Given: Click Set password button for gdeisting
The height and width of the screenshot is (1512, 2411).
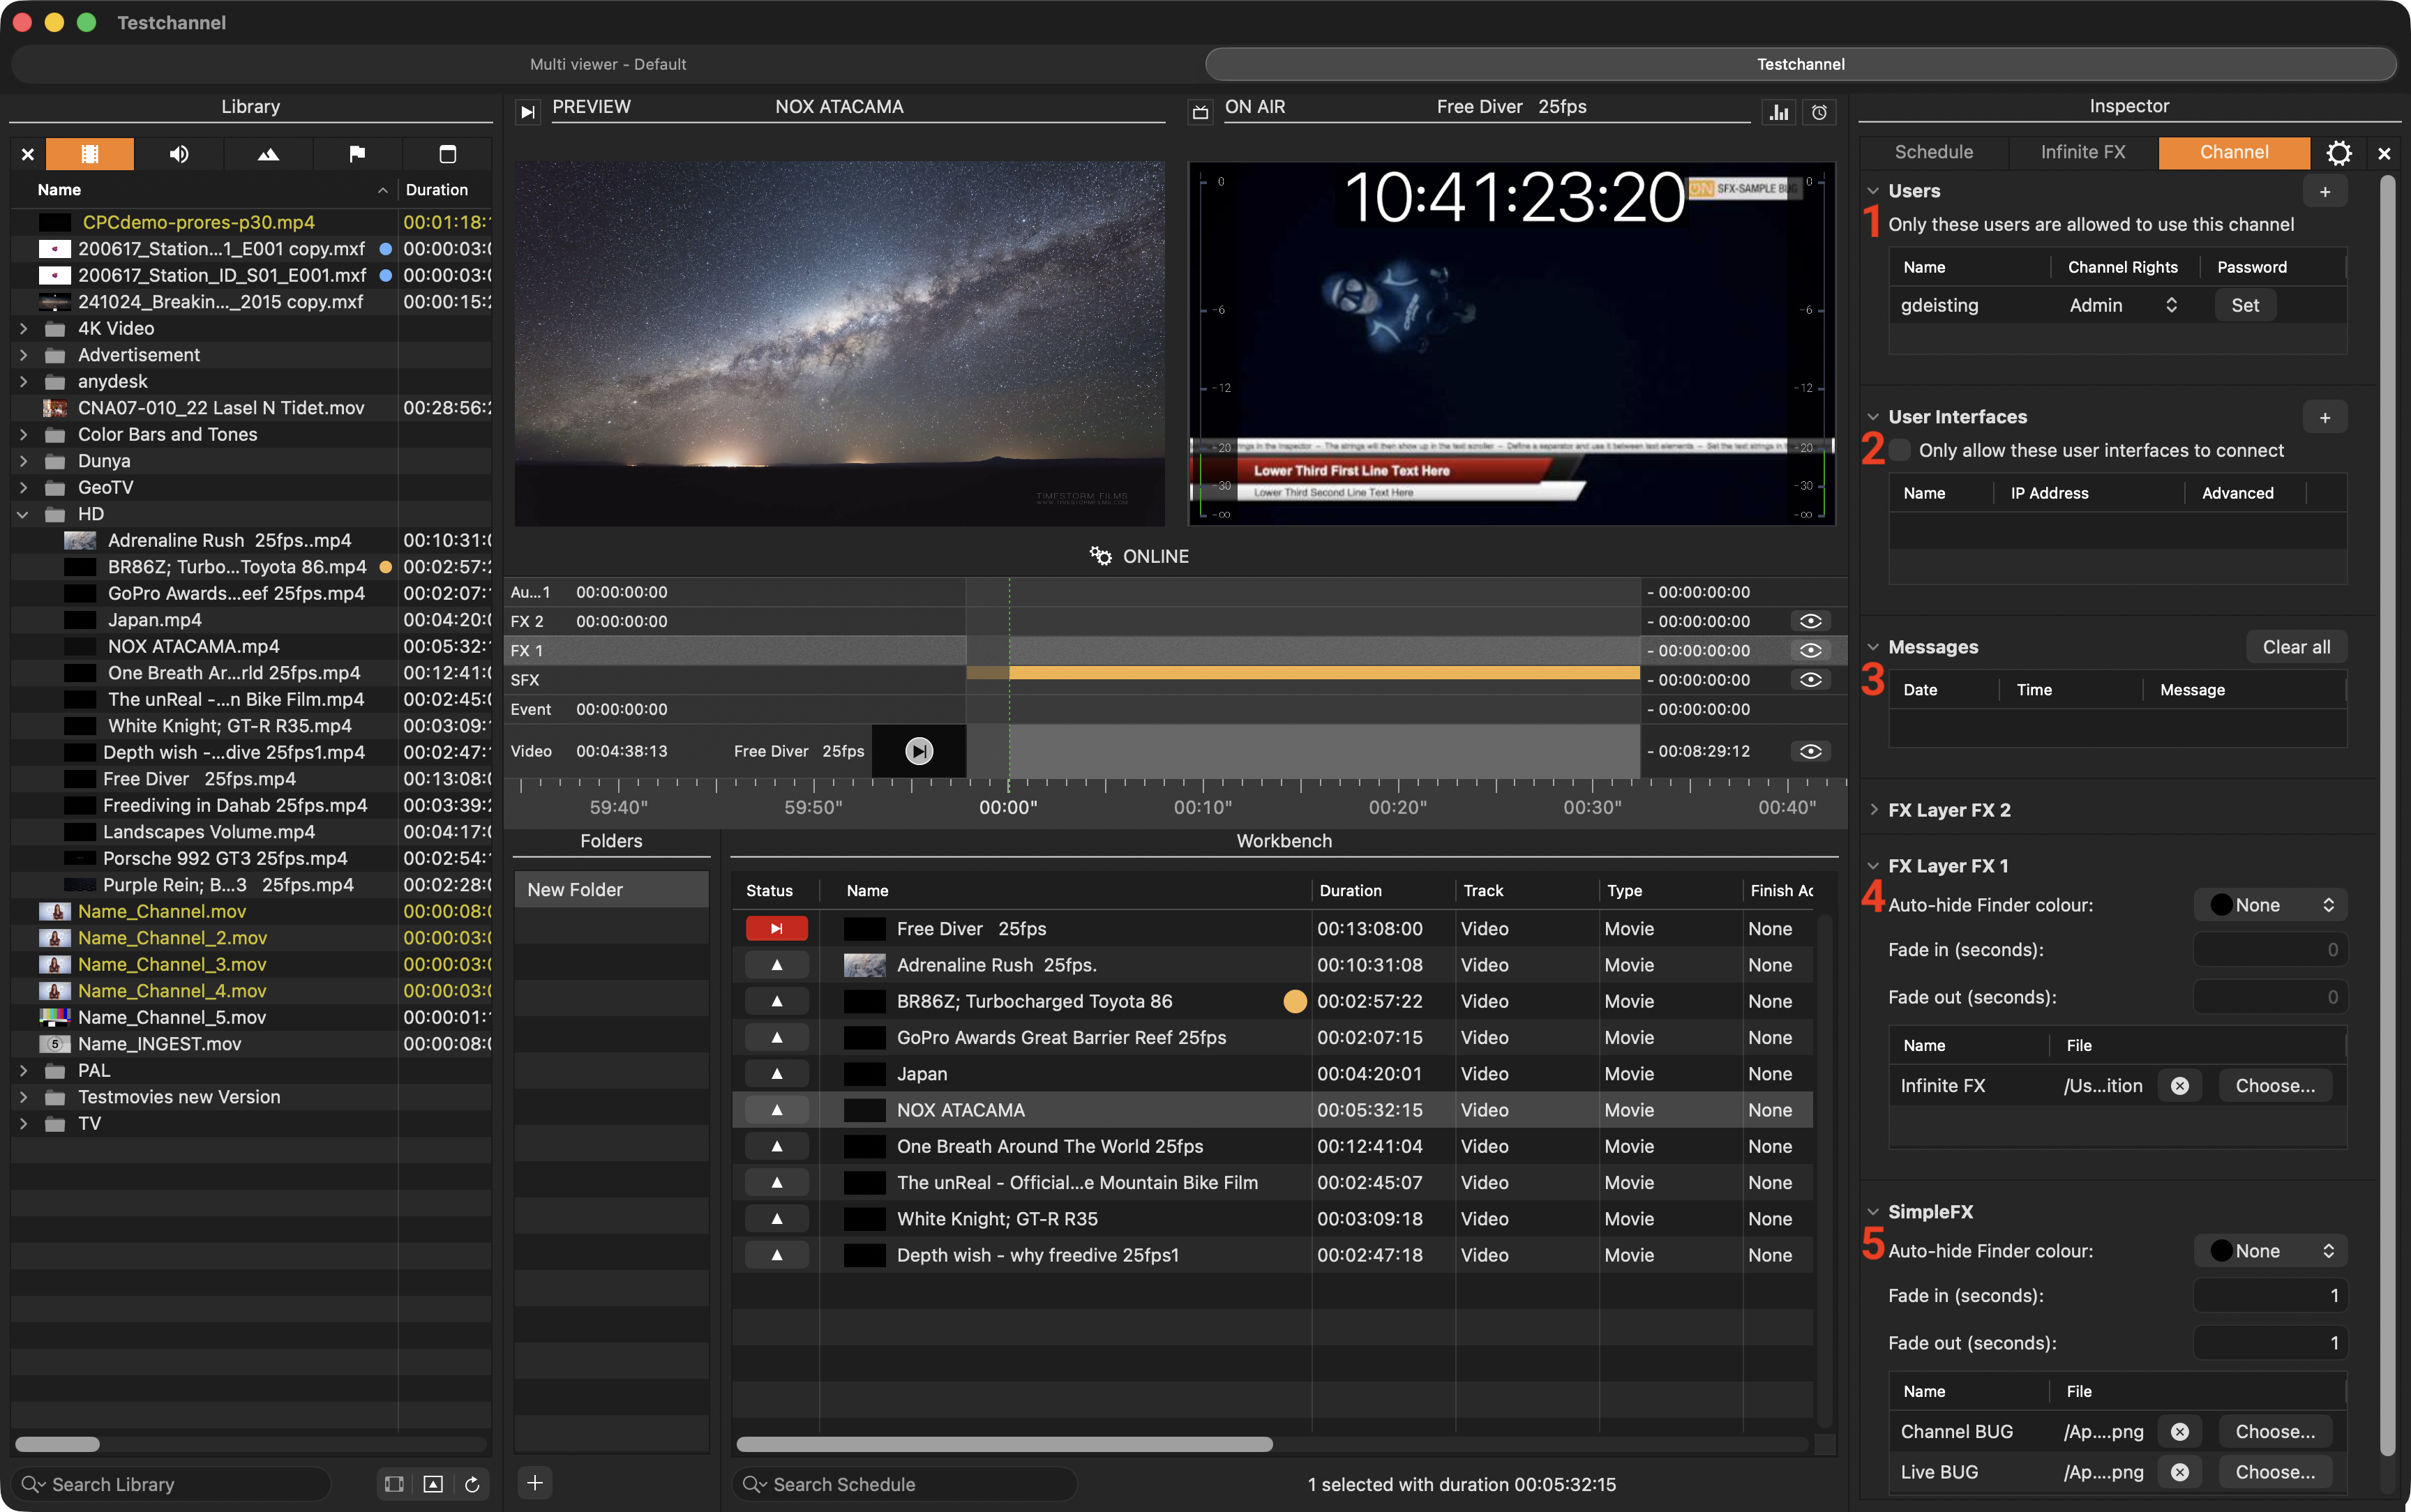Looking at the screenshot, I should [x=2245, y=305].
